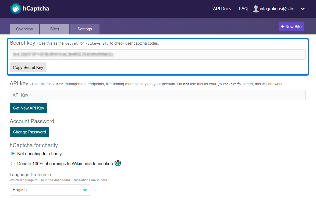Viewport: 316px width, 205px height.
Task: Click the hCaptcha wordmark text
Action: [36, 8]
